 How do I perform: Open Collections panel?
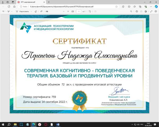coord(140,7)
